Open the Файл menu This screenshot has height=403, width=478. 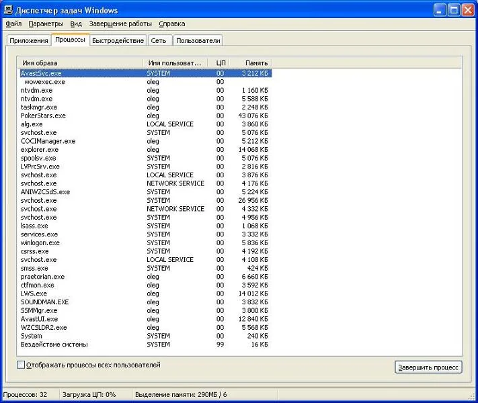point(13,24)
